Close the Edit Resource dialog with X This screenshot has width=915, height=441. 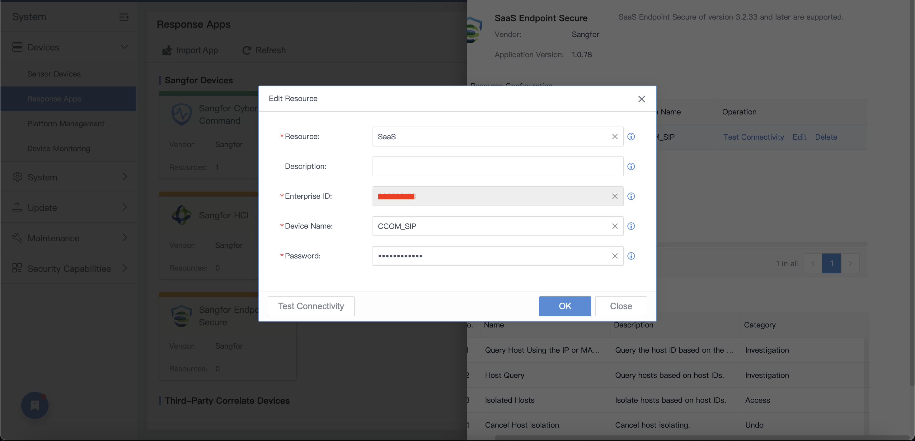coord(641,99)
